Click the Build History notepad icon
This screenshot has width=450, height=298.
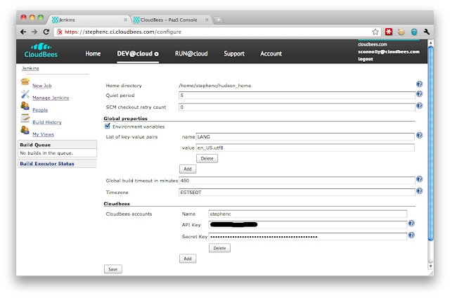point(25,119)
